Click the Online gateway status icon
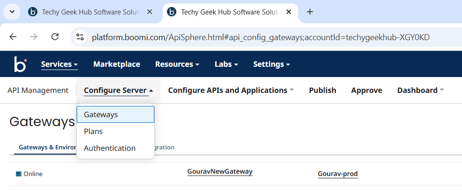 [x=19, y=174]
